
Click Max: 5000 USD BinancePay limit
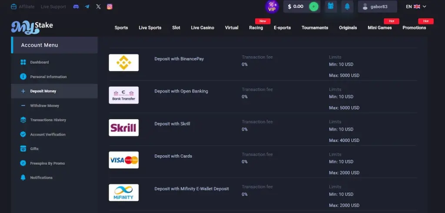[344, 76]
